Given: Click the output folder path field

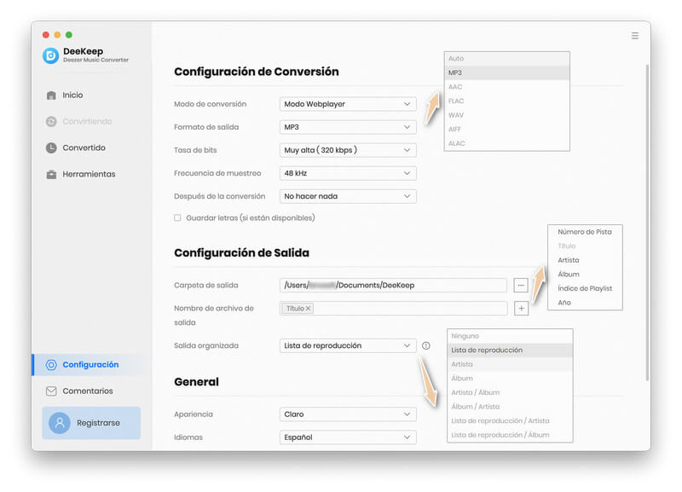Looking at the screenshot, I should 392,285.
